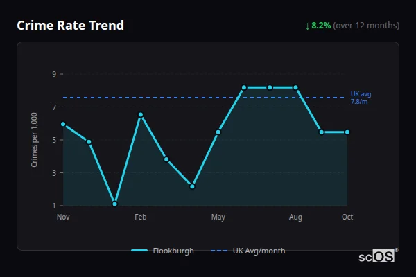Click the lowest data point near 1
This screenshot has height=277, width=416.
coord(114,204)
